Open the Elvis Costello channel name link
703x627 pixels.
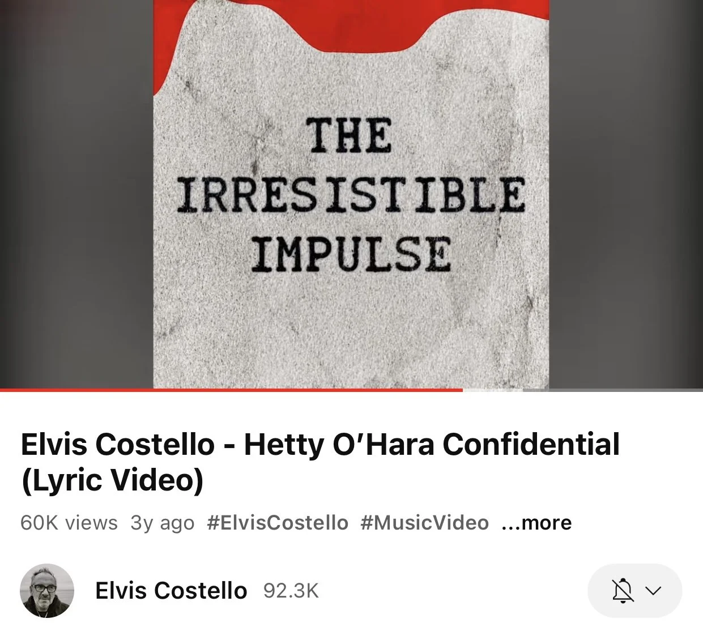[171, 590]
